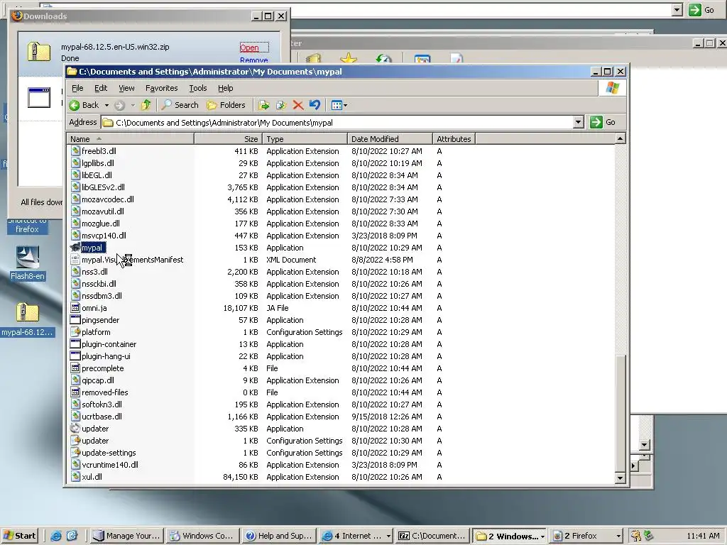Click the first system tray icon
727x545 pixels.
(636, 536)
